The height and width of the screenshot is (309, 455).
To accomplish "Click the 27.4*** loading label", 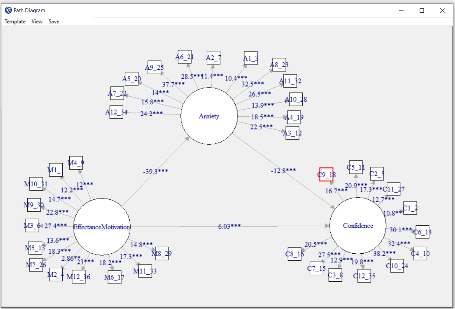I will pyautogui.click(x=56, y=226).
